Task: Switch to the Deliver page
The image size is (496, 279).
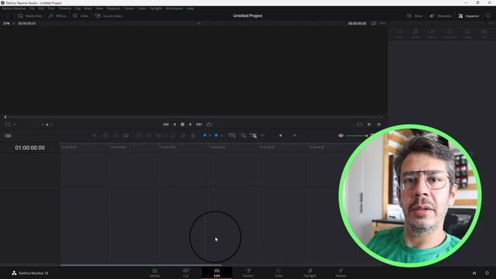Action: (x=341, y=273)
